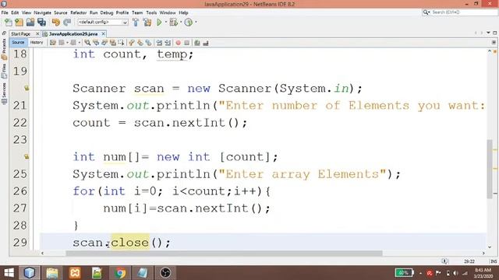The height and width of the screenshot is (280, 499).
Task: Open the Navigate menu
Action: point(42,12)
